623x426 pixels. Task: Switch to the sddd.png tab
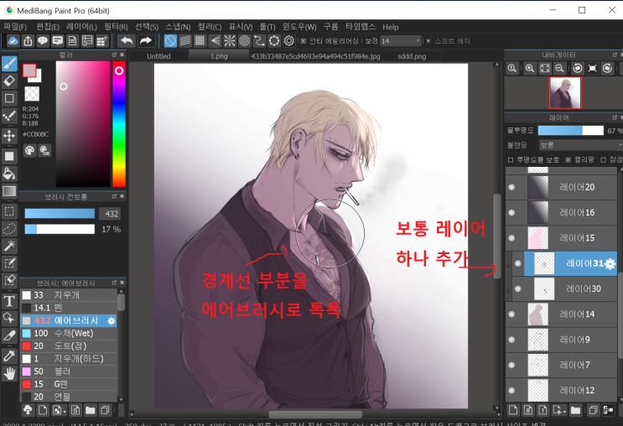click(x=412, y=56)
